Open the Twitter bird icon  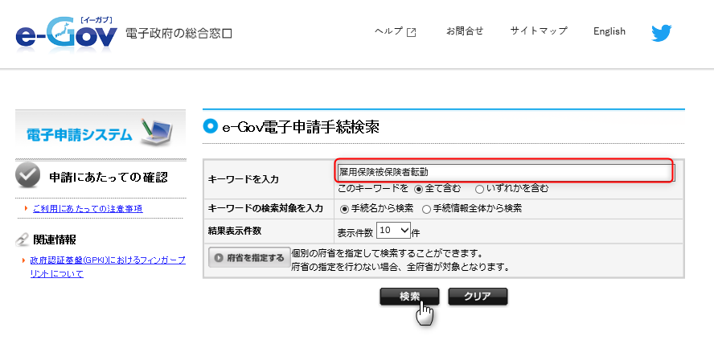(661, 33)
